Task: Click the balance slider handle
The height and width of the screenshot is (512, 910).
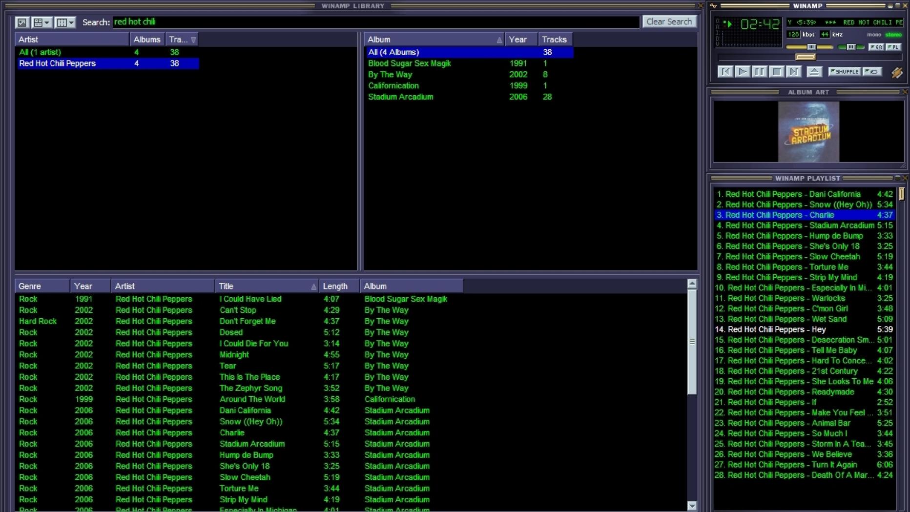Action: click(x=851, y=47)
